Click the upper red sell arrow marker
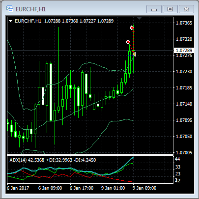 pyautogui.click(x=132, y=28)
